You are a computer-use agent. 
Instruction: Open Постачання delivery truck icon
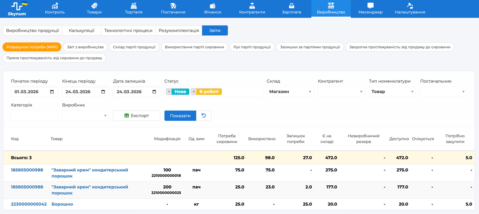tap(173, 6)
